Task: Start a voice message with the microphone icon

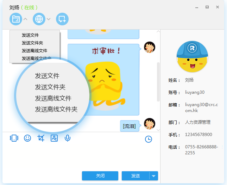Action: 68,138
